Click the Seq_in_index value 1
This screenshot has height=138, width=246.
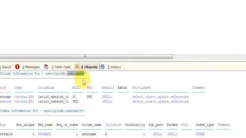77,134
